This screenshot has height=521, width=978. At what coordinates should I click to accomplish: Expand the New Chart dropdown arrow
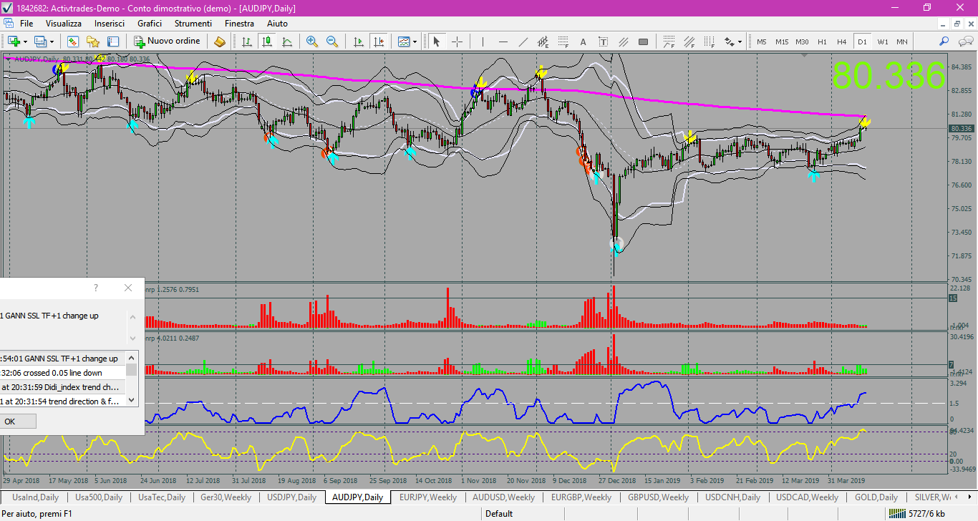click(25, 42)
